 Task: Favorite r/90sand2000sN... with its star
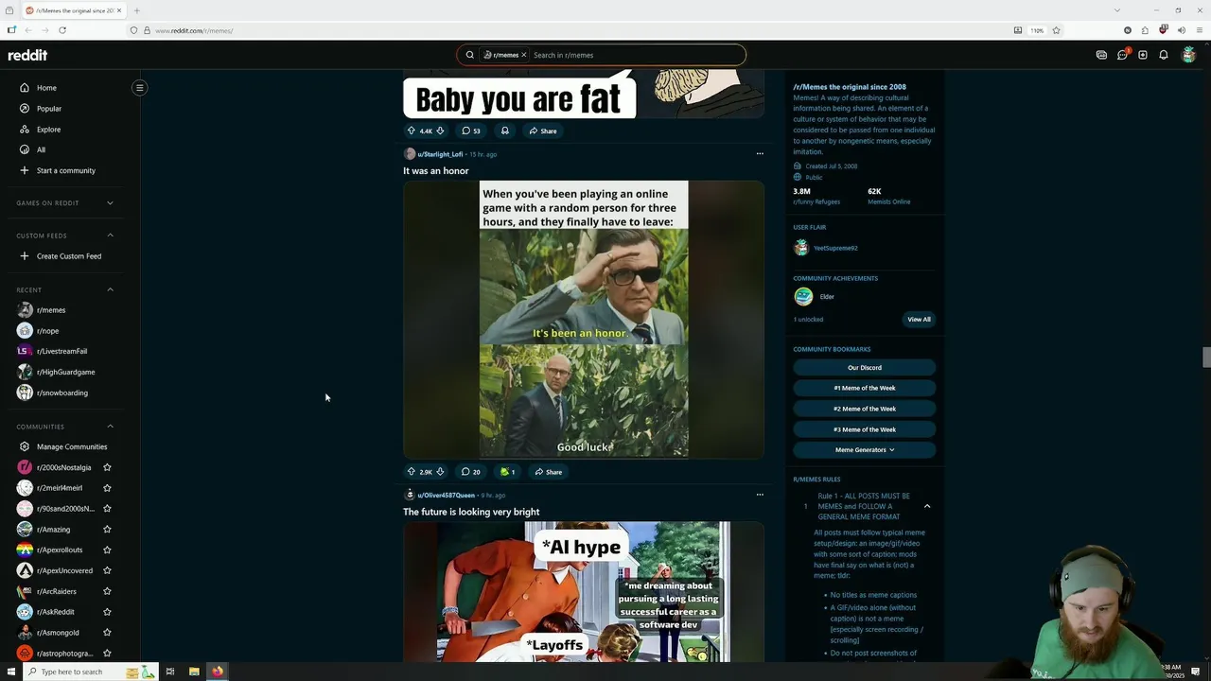[107, 509]
